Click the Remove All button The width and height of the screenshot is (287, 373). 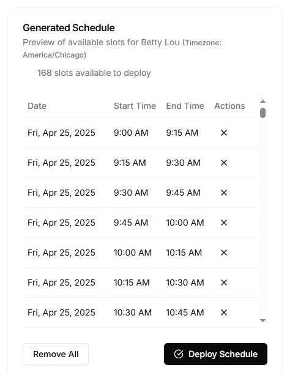56,354
